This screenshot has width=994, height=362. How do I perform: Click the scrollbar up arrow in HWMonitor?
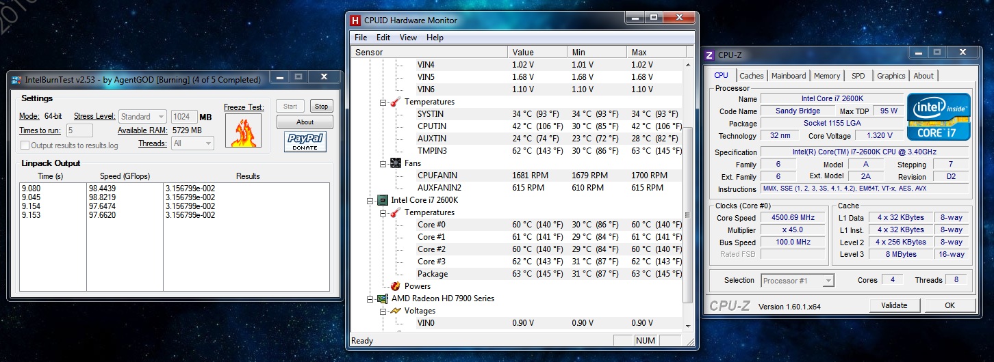(688, 64)
